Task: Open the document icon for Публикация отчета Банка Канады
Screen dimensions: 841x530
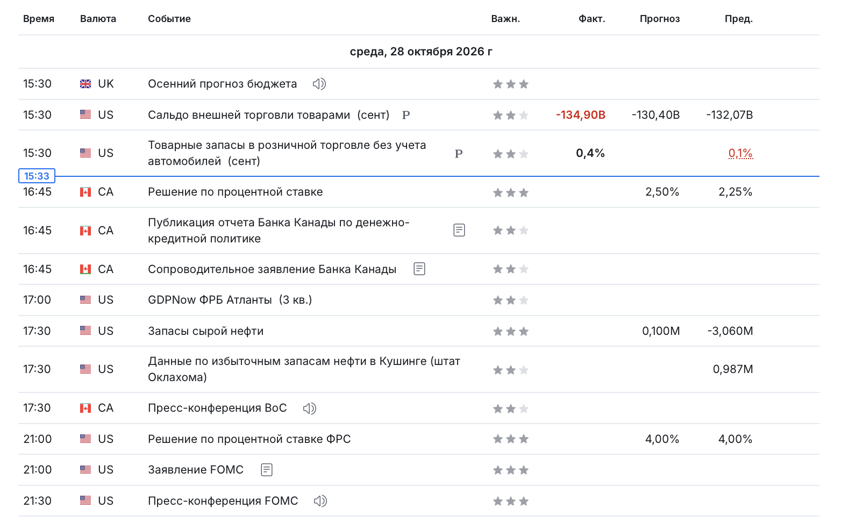Action: pos(459,230)
